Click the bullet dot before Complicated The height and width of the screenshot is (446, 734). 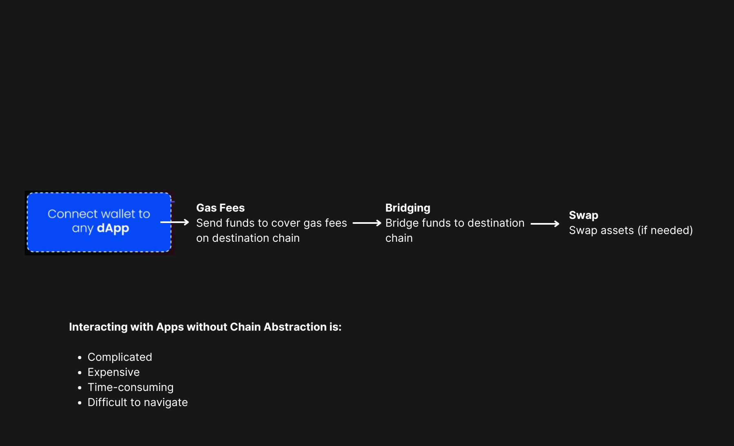tap(80, 358)
